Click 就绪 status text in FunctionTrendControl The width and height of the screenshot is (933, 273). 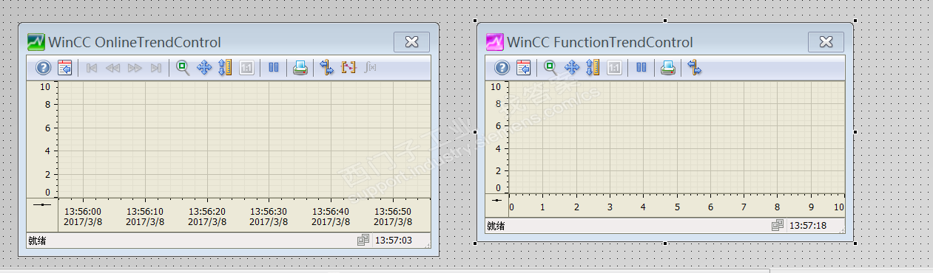[x=496, y=226]
